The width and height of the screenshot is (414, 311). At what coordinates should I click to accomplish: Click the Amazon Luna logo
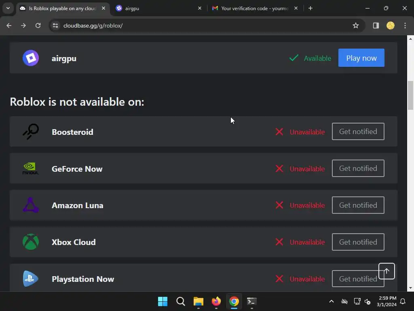pyautogui.click(x=31, y=205)
